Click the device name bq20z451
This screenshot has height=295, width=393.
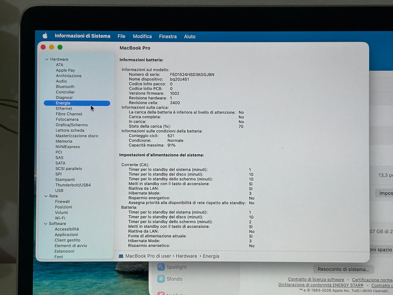179,79
